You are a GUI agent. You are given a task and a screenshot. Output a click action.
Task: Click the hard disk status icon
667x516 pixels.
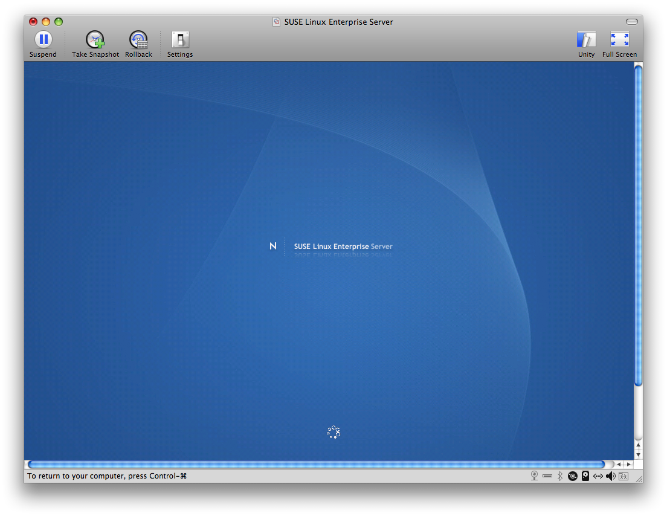pyautogui.click(x=585, y=476)
